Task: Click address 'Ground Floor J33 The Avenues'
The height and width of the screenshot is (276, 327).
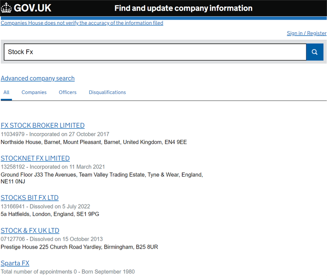Action: click(39, 175)
